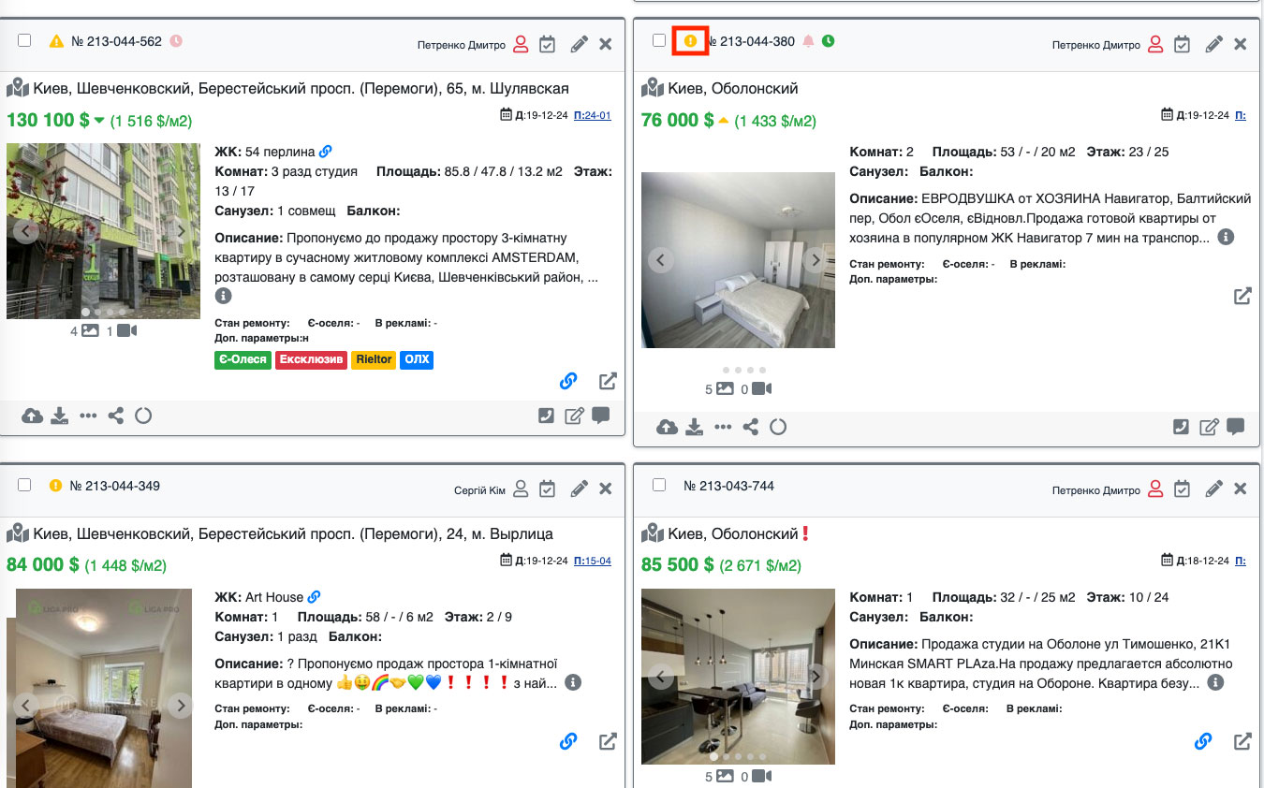Click the phone call icon on listing 213-044-380
This screenshot has width=1264, height=788.
1182,427
